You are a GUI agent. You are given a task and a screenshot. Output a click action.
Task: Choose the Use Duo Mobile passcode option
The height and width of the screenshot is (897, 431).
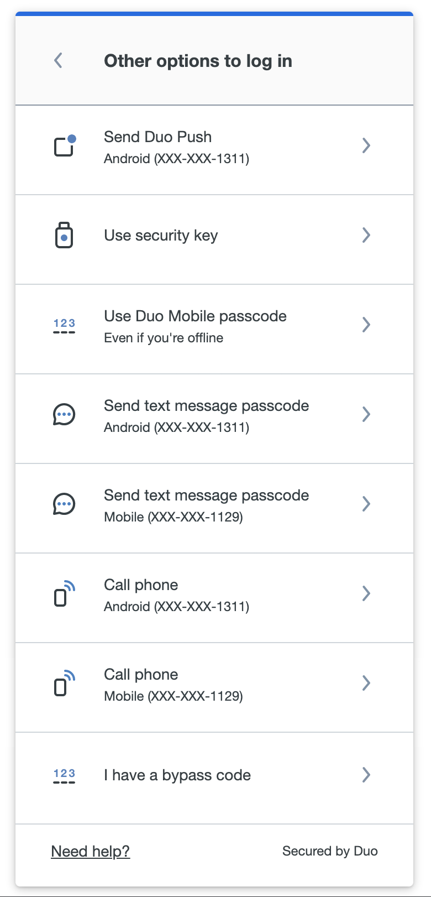195,316
